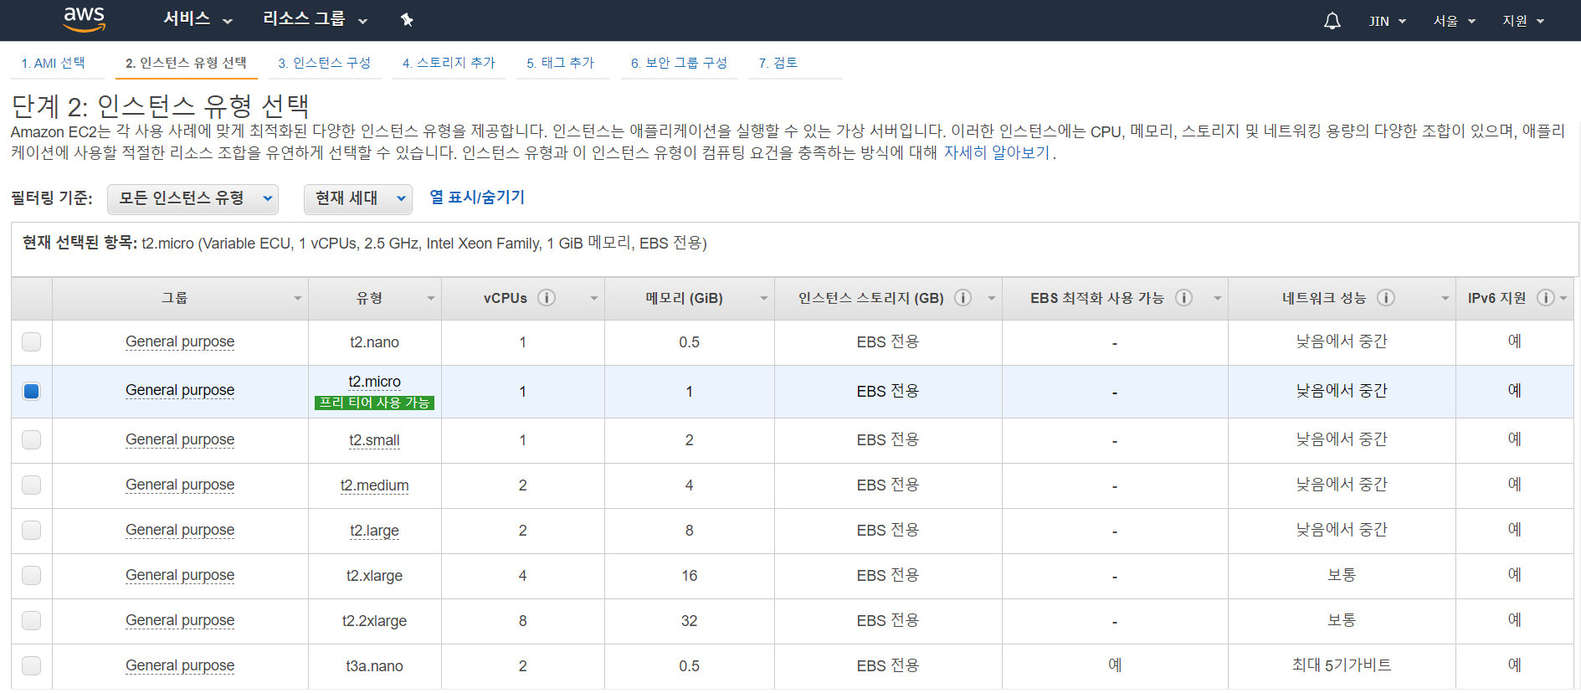Sort by the 유형 column header

pyautogui.click(x=369, y=298)
